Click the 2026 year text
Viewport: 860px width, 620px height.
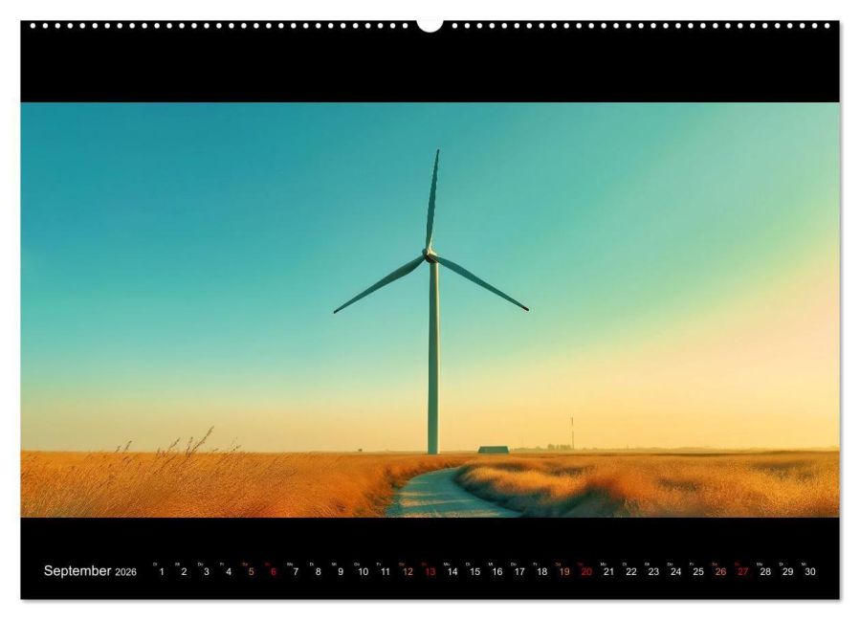coord(126,572)
